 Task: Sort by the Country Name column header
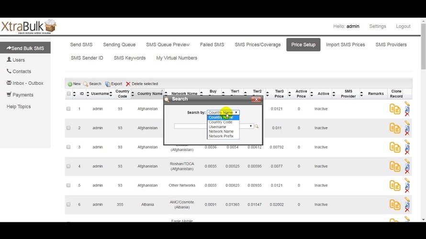coord(150,94)
